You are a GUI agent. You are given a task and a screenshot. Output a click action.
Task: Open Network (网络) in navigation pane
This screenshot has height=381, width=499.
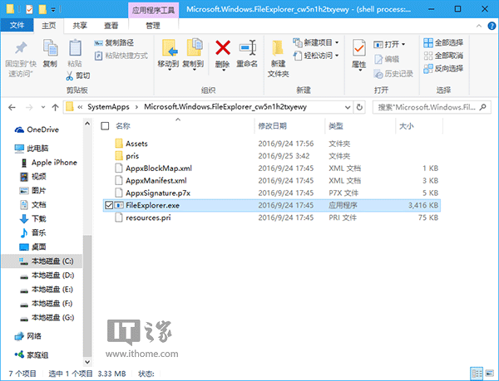tap(28, 336)
